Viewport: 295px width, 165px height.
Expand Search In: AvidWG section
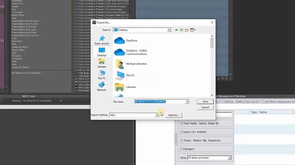[x=206, y=132]
